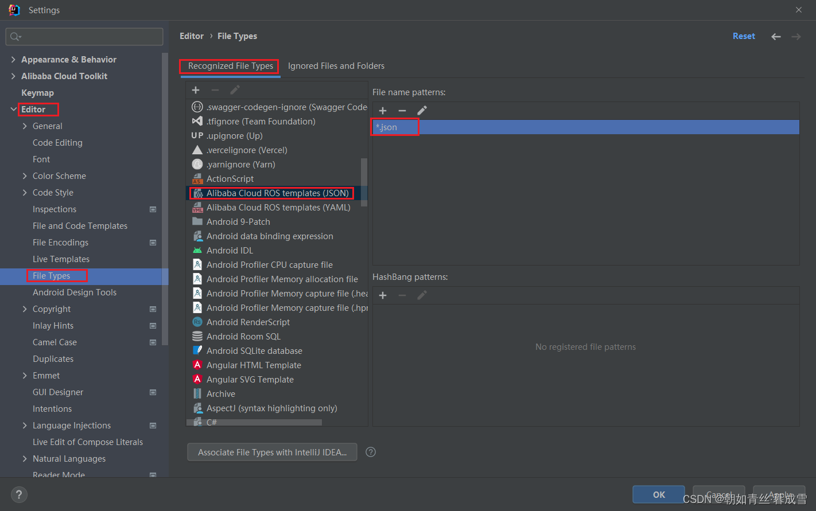This screenshot has height=511, width=816.
Task: Open Android Design Tools settings page
Action: coord(75,292)
